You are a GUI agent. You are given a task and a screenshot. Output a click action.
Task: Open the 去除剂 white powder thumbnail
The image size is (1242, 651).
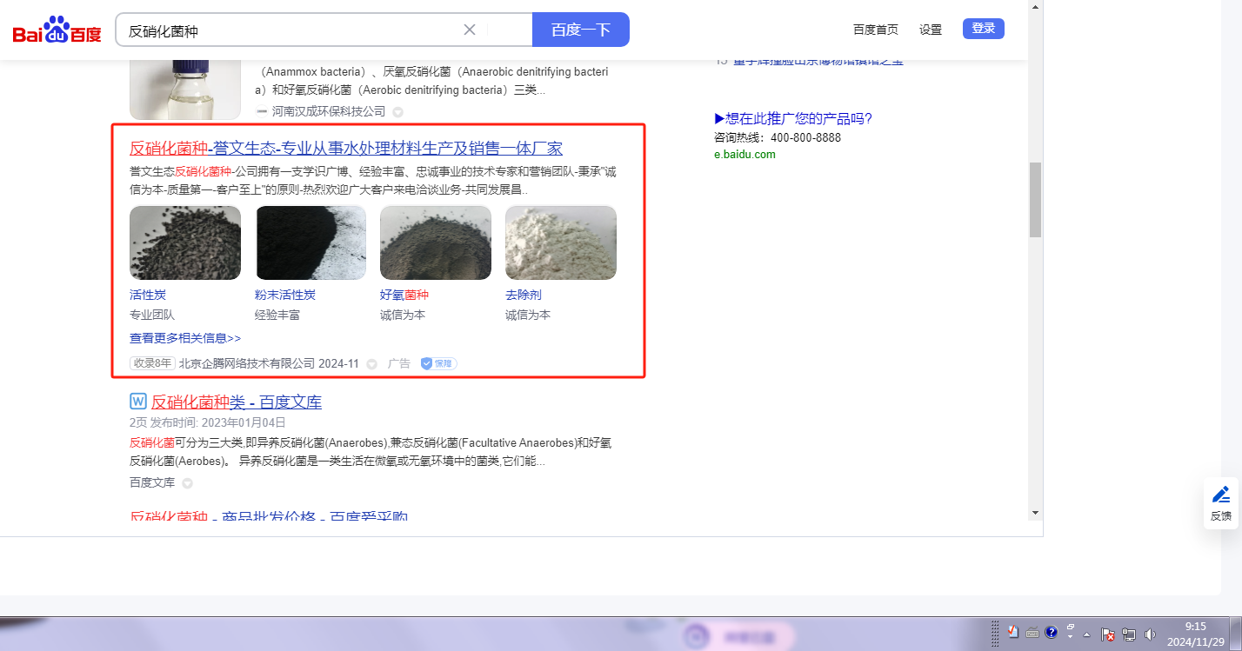click(x=561, y=242)
